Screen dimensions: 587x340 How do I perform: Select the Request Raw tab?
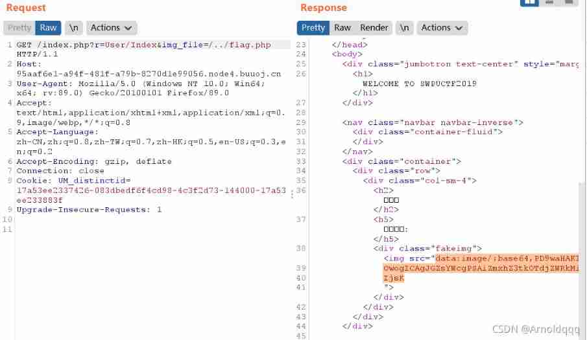(x=48, y=28)
